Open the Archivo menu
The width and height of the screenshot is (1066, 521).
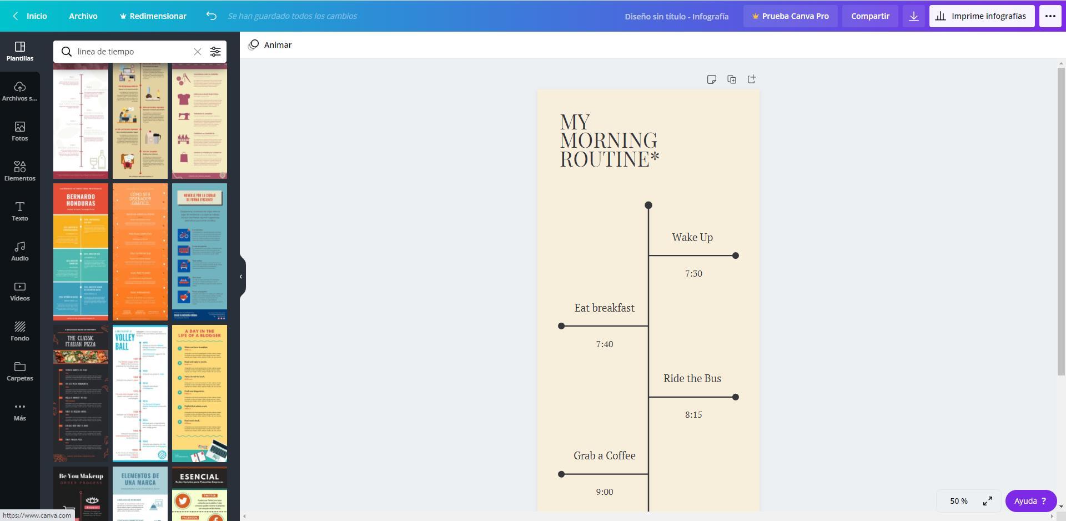coord(83,16)
